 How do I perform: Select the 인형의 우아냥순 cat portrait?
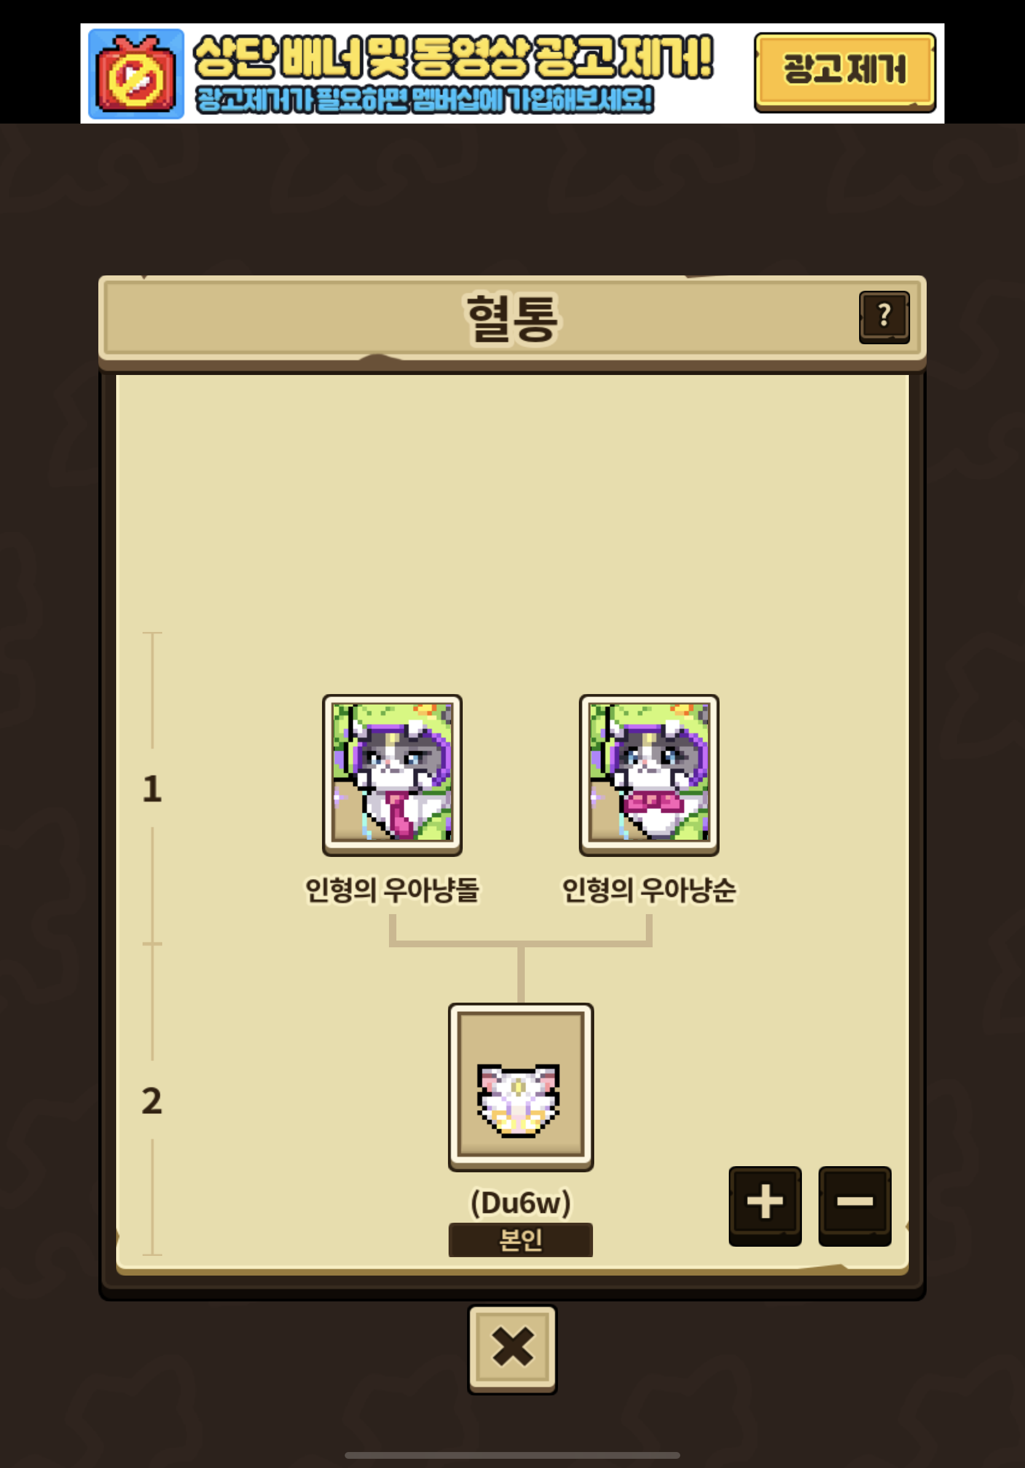pyautogui.click(x=648, y=775)
